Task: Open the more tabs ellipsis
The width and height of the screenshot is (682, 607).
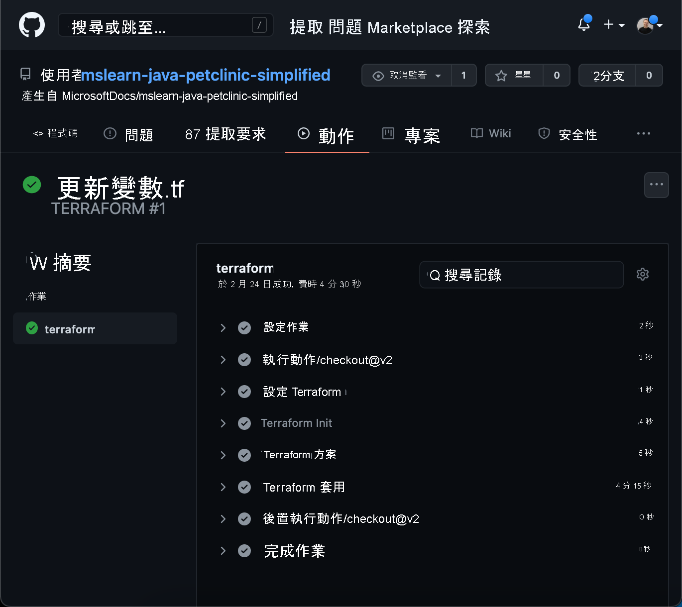Action: 644,133
